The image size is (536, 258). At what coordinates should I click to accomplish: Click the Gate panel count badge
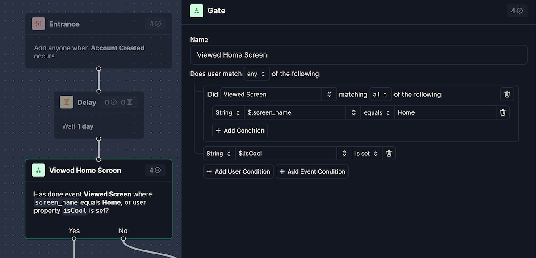[x=516, y=11]
